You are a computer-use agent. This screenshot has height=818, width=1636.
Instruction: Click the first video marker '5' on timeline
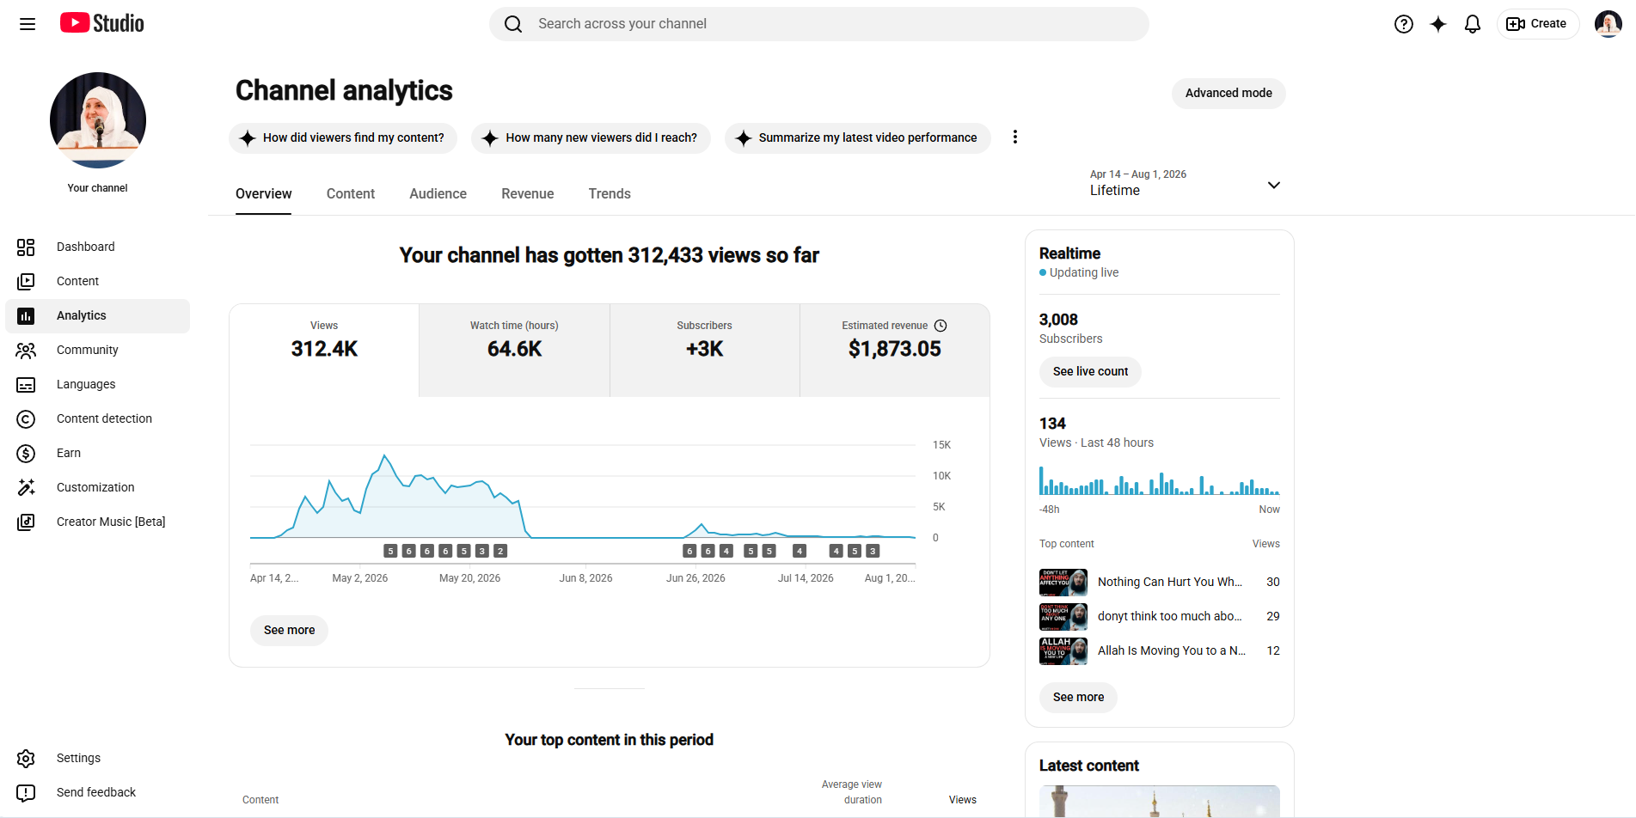390,552
